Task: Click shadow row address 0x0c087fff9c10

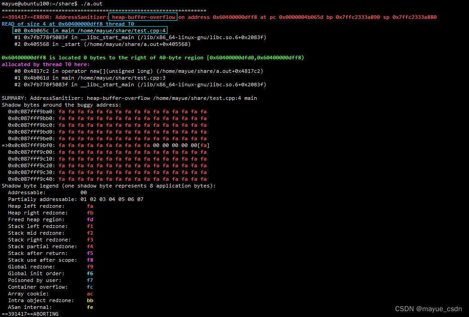Action: 32,159
